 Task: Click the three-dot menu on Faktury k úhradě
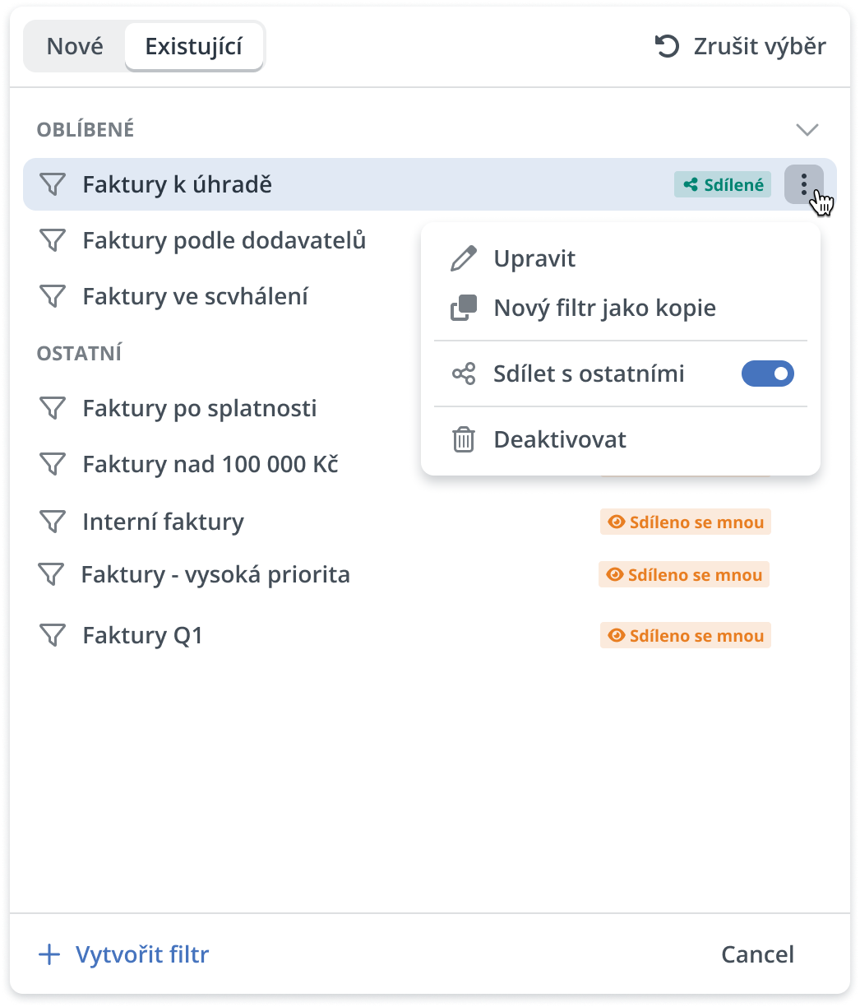[803, 184]
